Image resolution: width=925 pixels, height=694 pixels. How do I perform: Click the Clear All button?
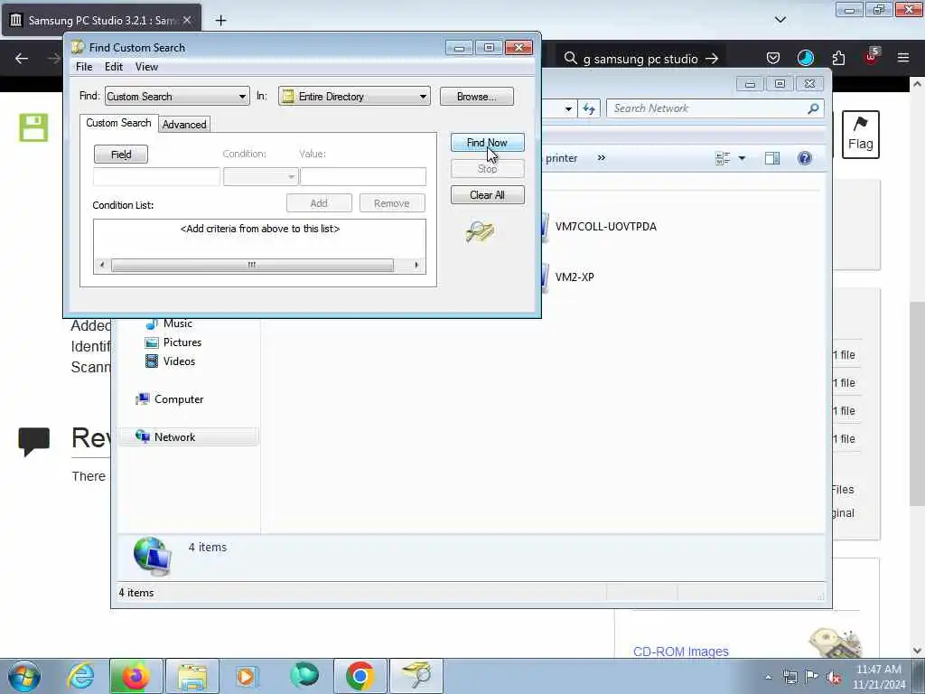pos(487,195)
